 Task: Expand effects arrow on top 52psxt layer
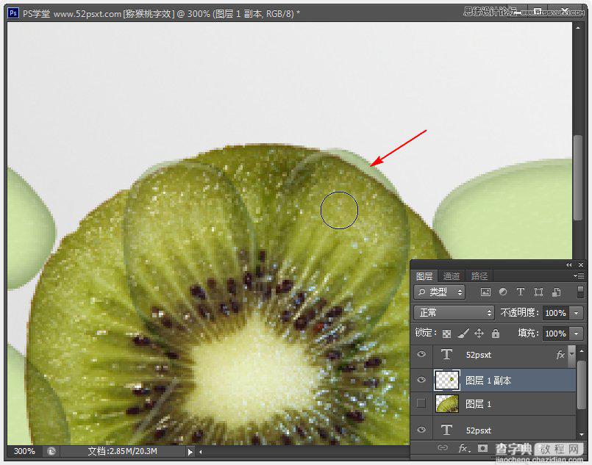(571, 355)
